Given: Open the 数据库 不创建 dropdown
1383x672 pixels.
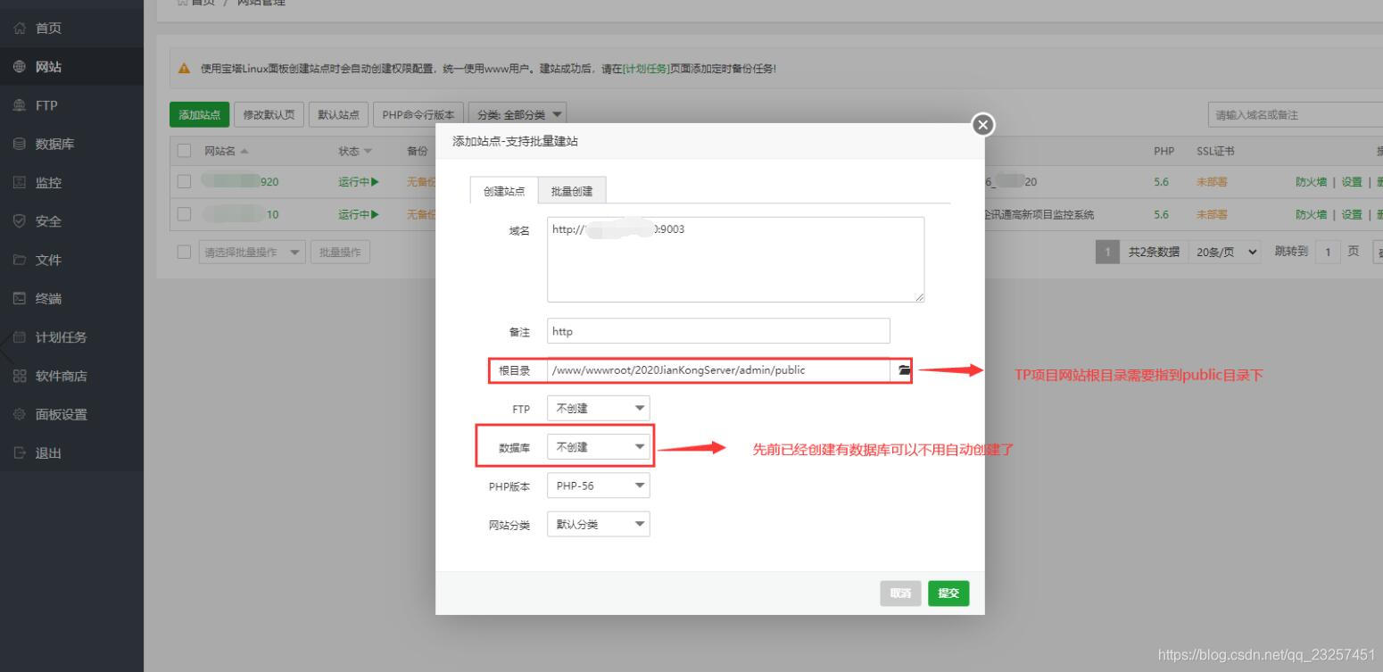Looking at the screenshot, I should pos(598,446).
